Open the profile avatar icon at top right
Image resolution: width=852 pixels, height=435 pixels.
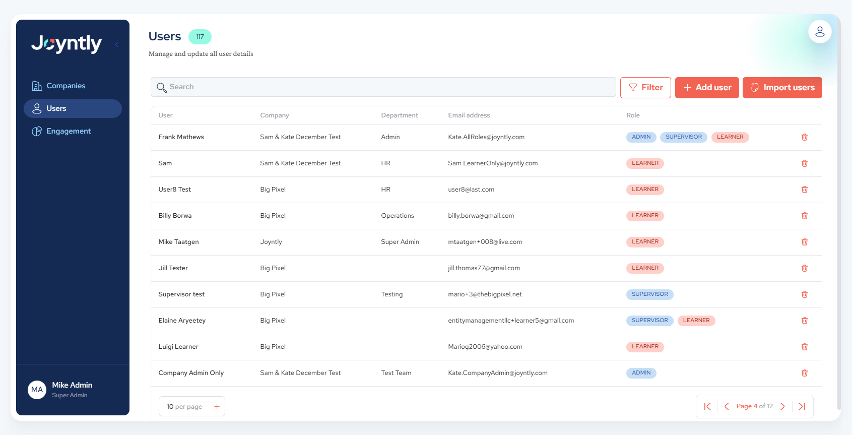pyautogui.click(x=820, y=32)
